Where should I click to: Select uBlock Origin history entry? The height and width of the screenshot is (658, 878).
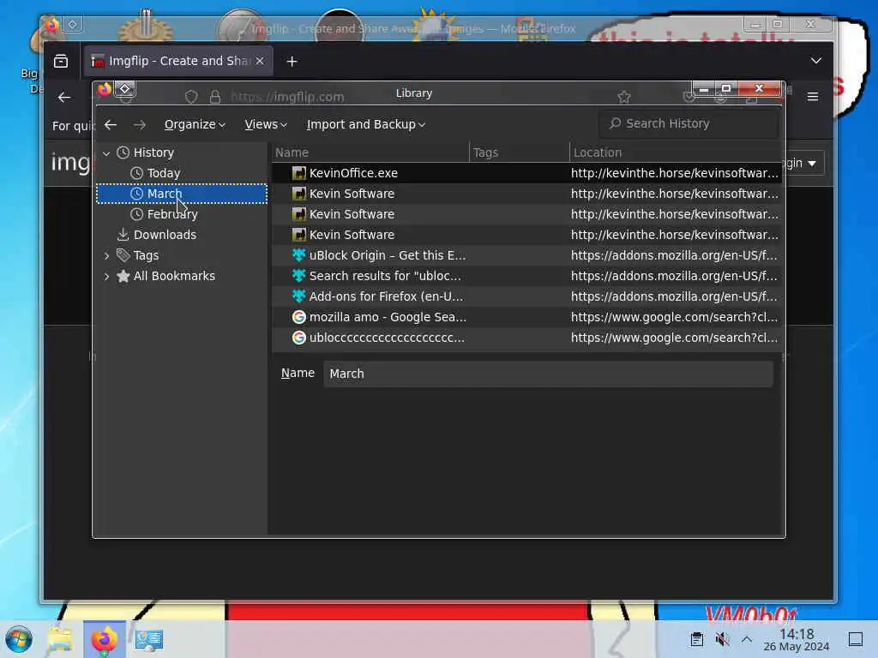[x=526, y=255]
